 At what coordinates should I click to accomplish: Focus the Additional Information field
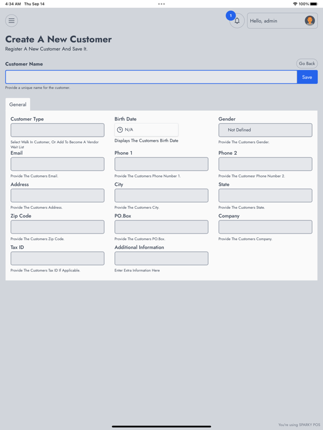tap(161, 258)
